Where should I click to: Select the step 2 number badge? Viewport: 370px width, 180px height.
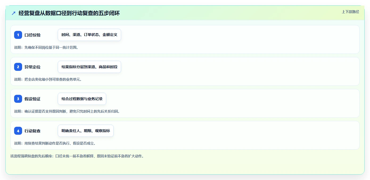coord(18,67)
